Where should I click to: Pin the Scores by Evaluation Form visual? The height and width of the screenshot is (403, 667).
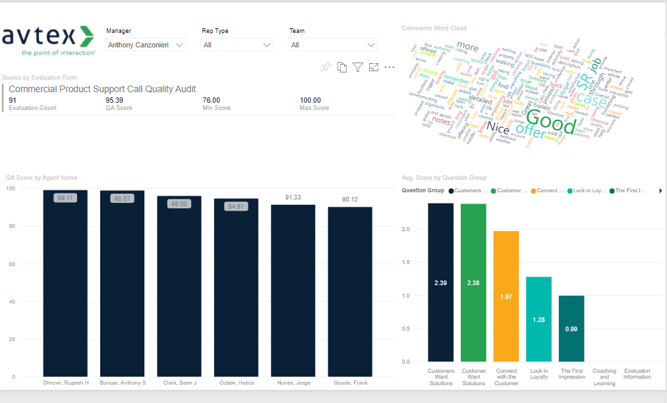(x=326, y=67)
